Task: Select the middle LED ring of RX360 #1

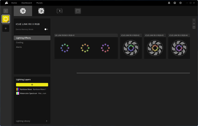Action: 85,48
